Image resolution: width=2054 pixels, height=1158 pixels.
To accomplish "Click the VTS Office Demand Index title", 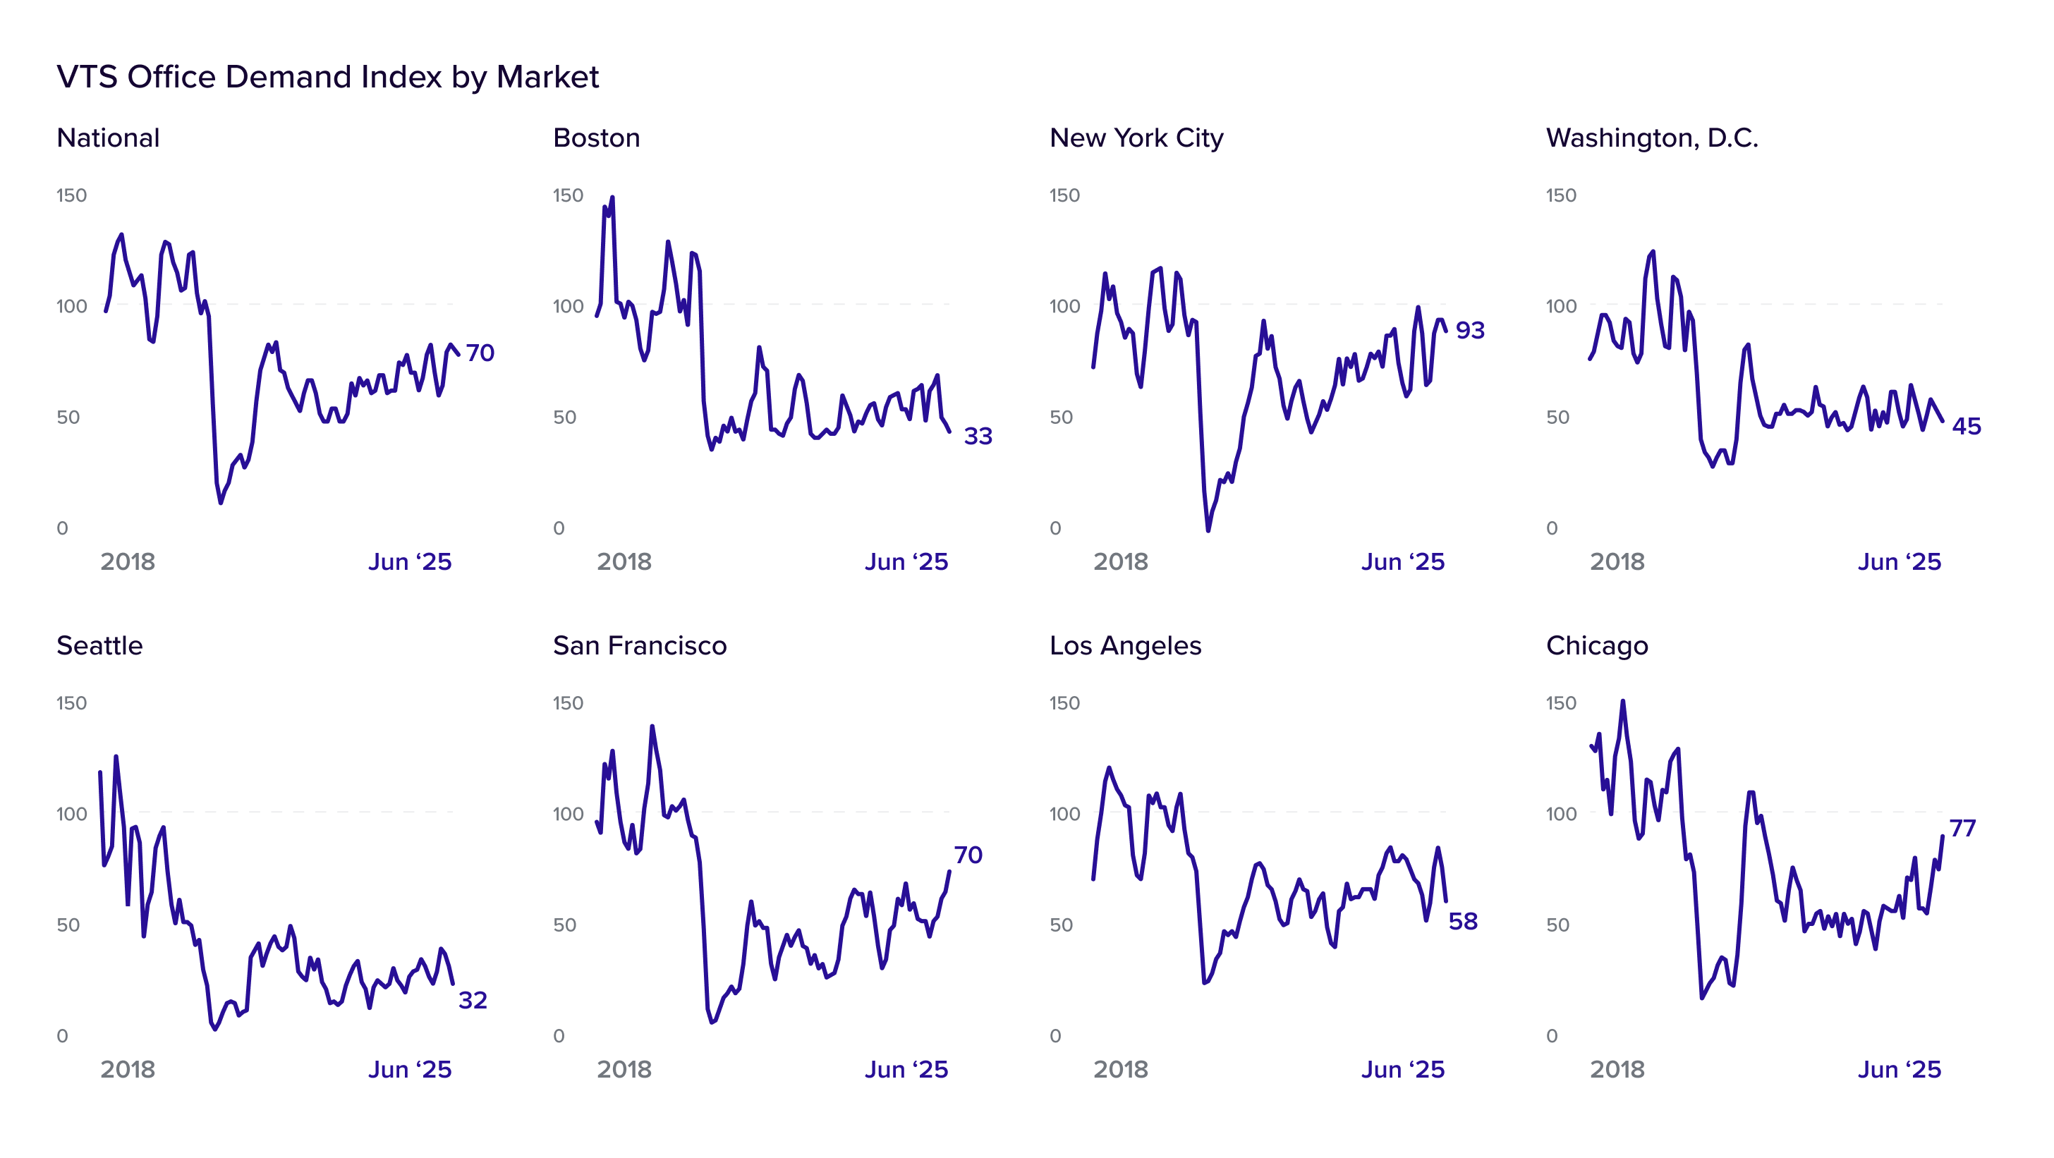I will [x=328, y=78].
